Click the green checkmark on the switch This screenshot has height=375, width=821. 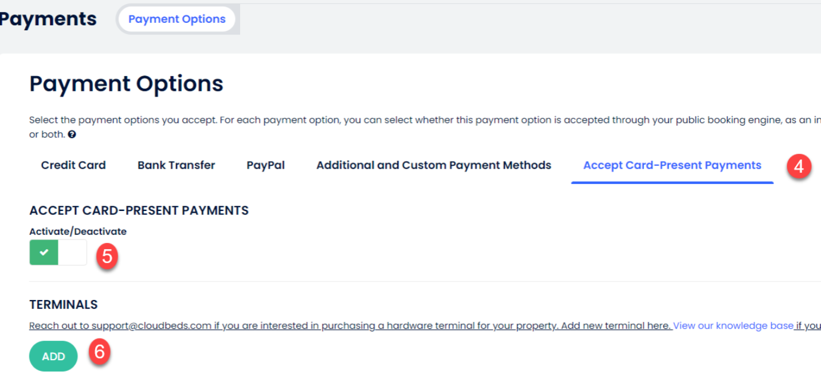(44, 252)
